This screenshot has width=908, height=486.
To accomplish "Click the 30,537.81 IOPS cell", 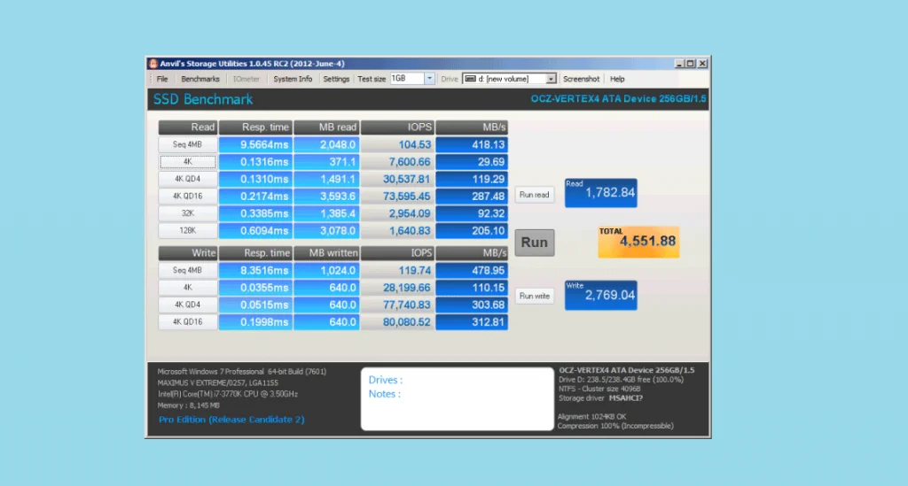I will coord(397,179).
